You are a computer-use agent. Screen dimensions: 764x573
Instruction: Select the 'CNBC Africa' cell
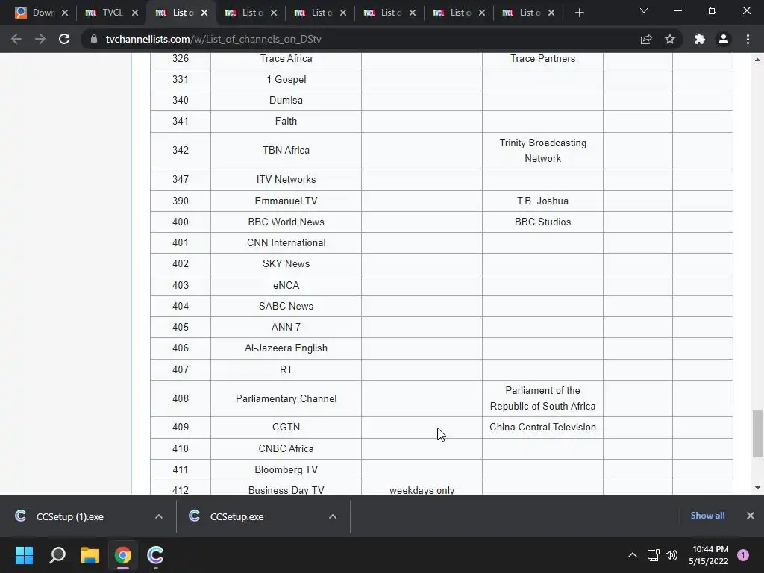(x=286, y=448)
